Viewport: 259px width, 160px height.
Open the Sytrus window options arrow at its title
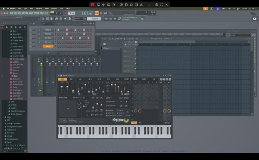[58, 76]
